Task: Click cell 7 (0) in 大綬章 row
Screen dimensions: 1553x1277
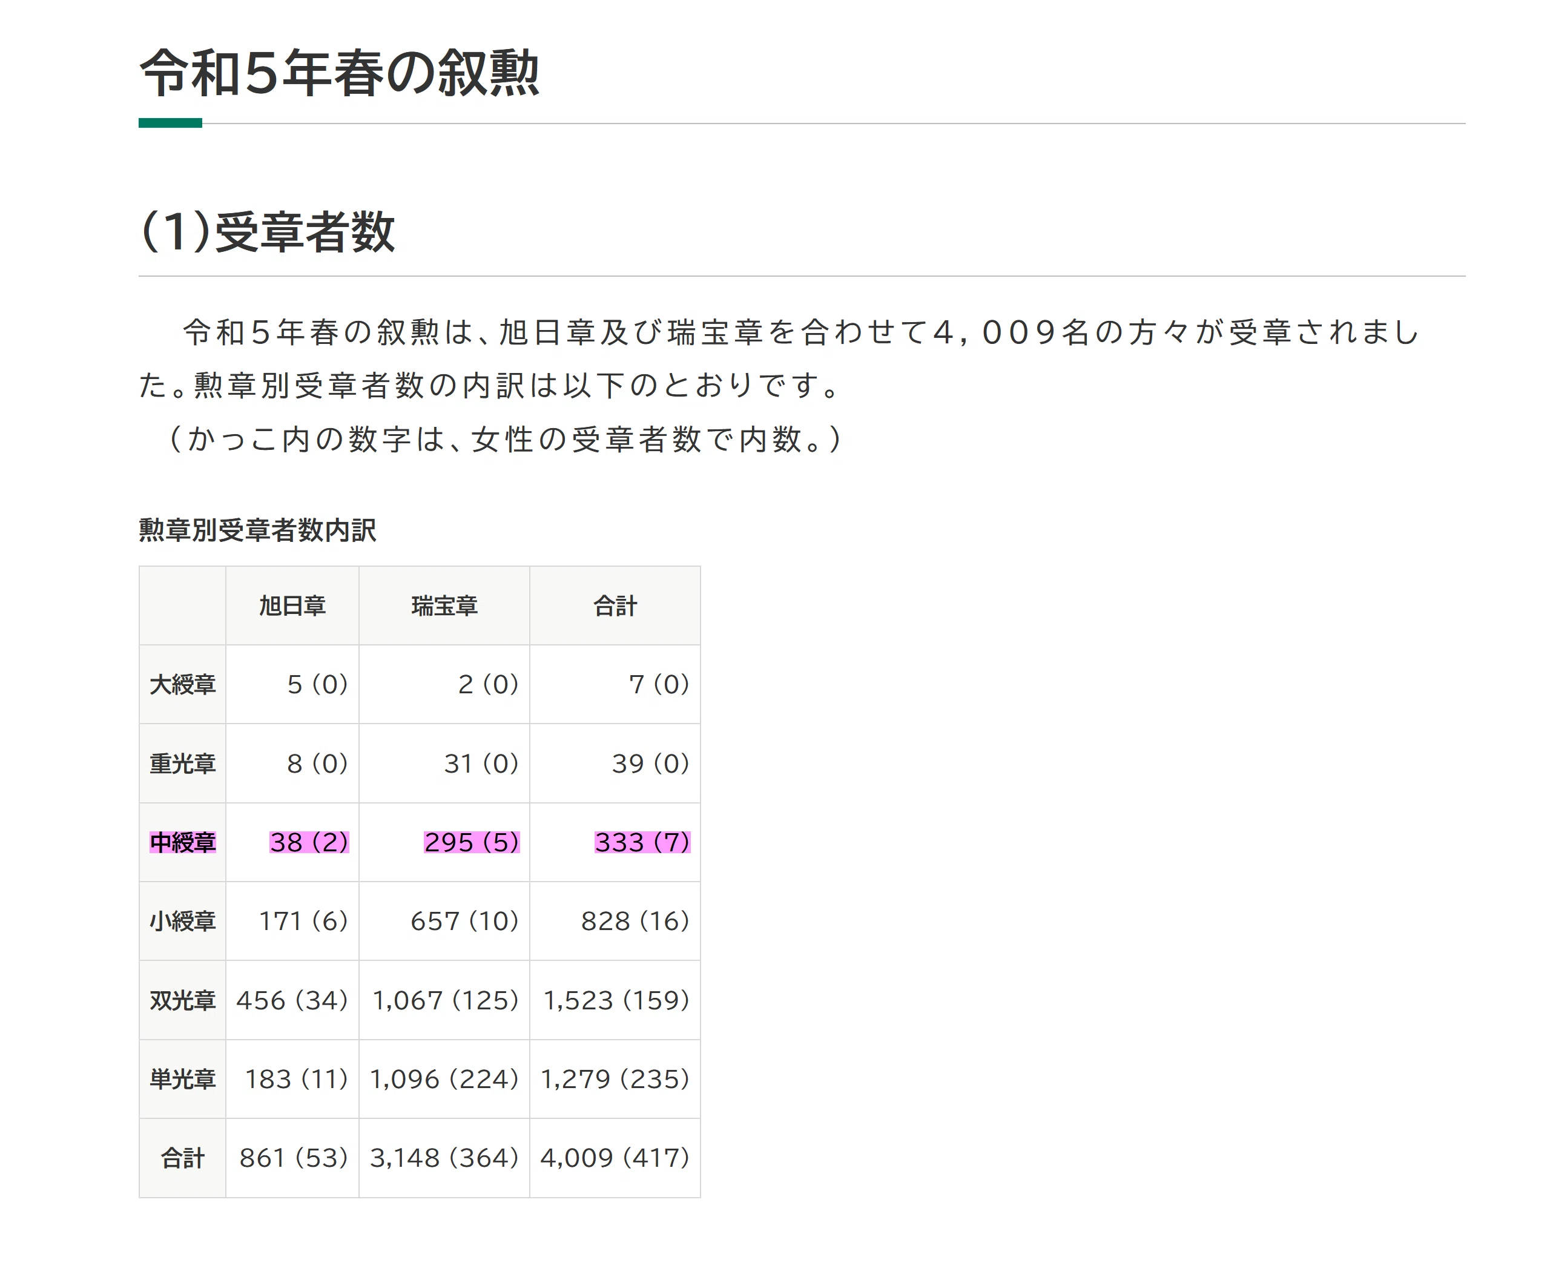Action: click(x=615, y=684)
